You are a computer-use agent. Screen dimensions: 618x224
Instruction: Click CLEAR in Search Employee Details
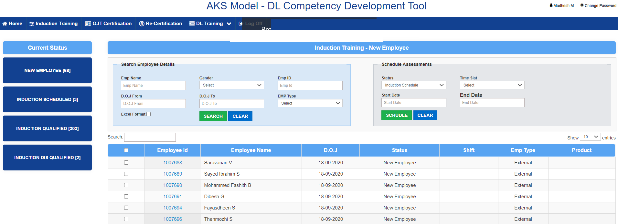240,116
